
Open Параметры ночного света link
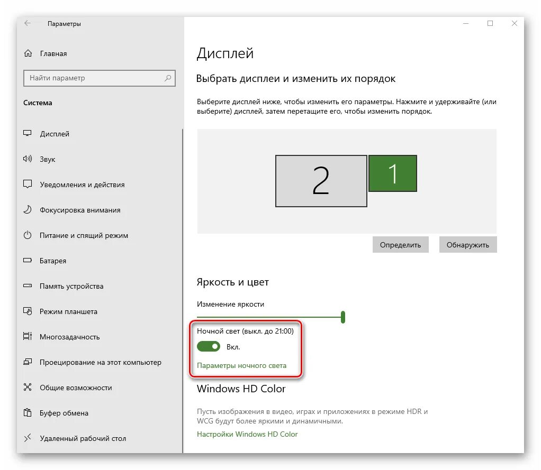[241, 365]
